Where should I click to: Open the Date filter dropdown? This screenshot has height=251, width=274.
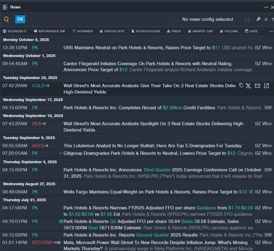(x=251, y=31)
